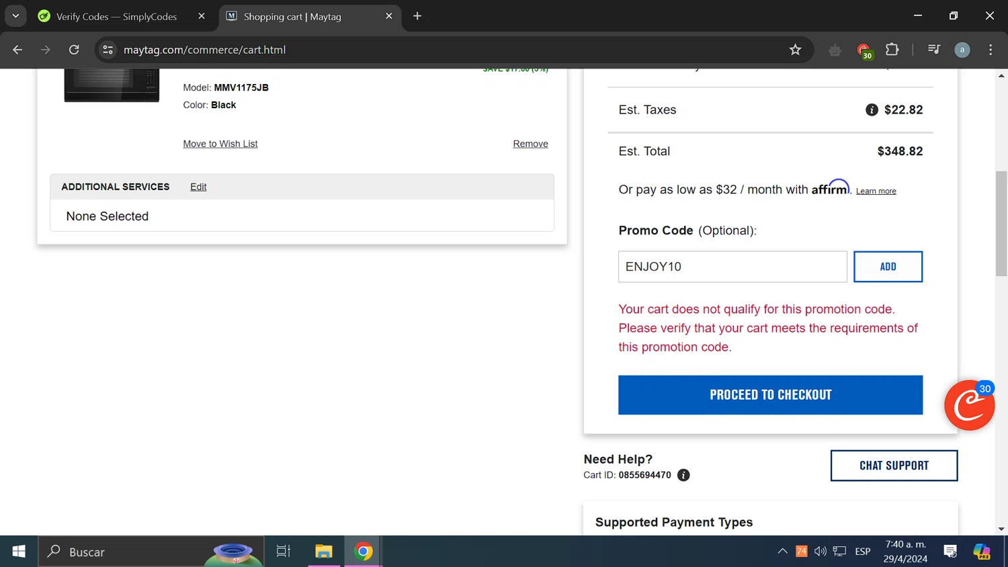Click the None Selected text

[108, 216]
